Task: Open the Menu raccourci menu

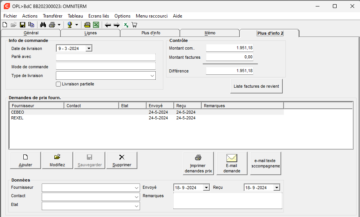Action: (151, 16)
